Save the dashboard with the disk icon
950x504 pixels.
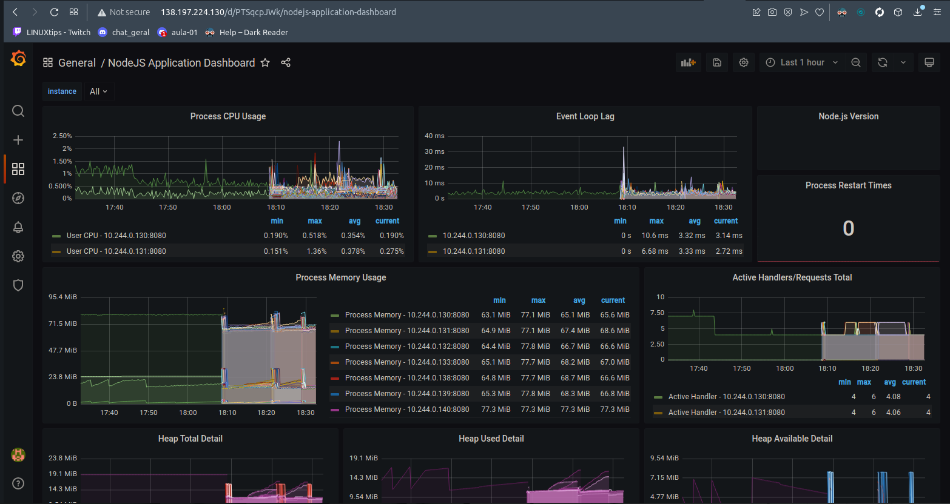click(x=716, y=62)
